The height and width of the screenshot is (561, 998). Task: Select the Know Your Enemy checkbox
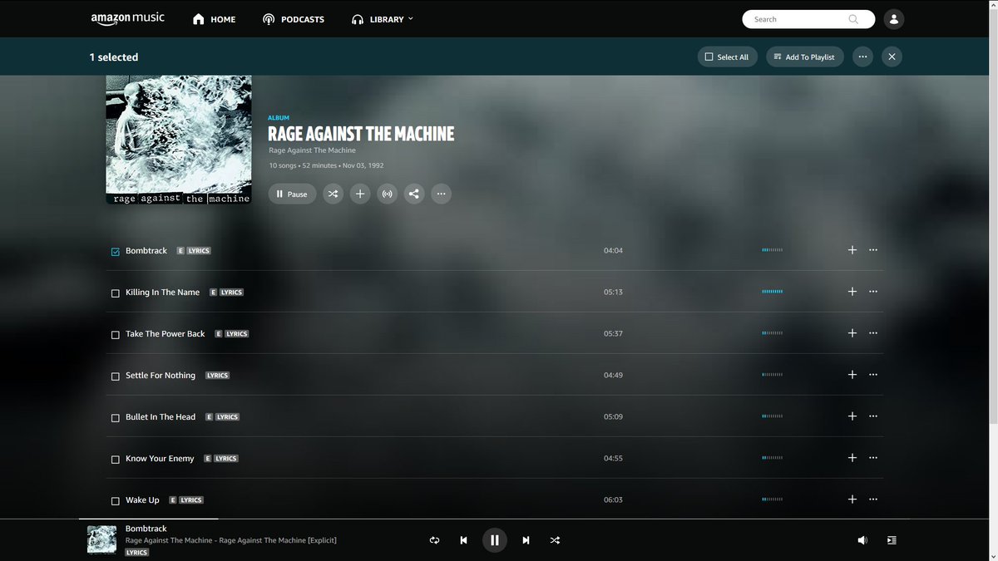[116, 460]
